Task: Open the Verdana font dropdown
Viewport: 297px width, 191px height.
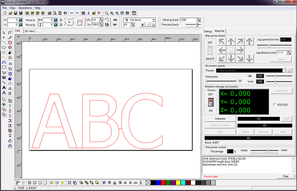Action: pyautogui.click(x=154, y=20)
